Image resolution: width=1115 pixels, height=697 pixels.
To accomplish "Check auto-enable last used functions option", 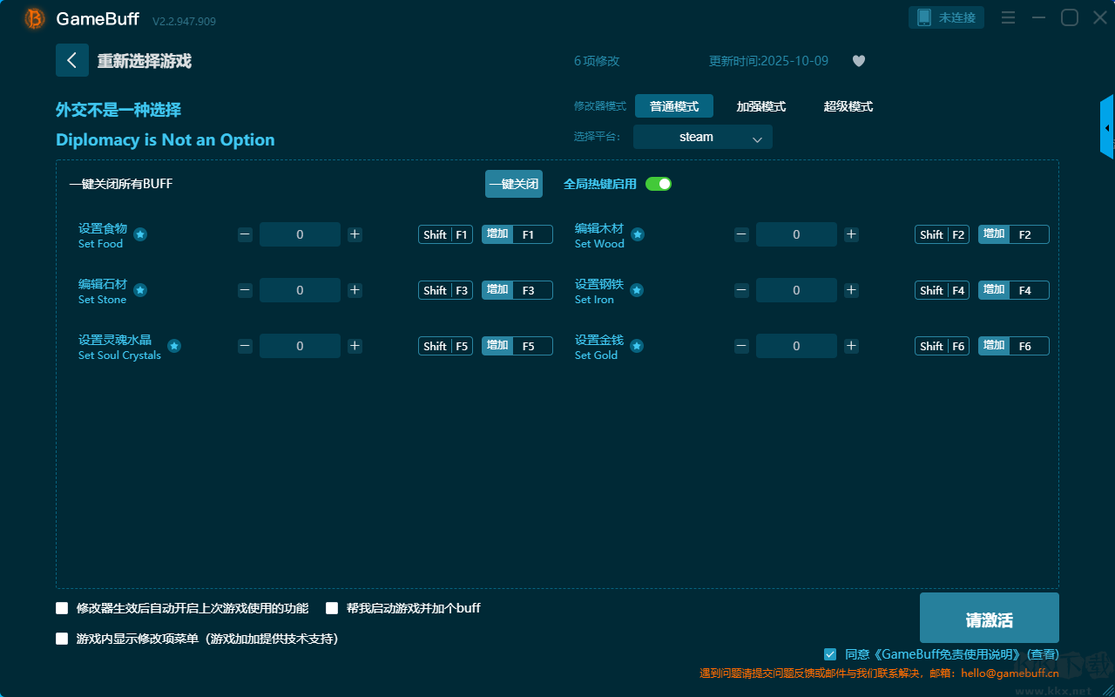I will pos(62,608).
